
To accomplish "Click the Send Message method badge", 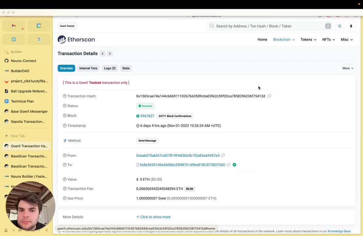I will tap(147, 141).
